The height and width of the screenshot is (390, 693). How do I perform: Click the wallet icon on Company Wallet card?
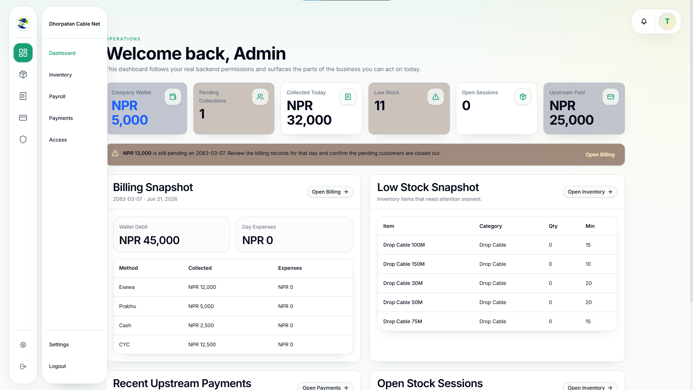point(173,97)
